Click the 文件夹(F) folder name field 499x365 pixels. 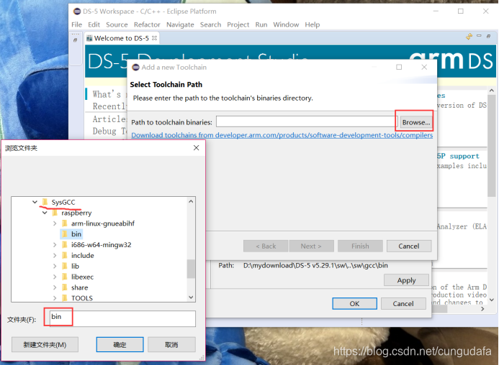coord(122,318)
